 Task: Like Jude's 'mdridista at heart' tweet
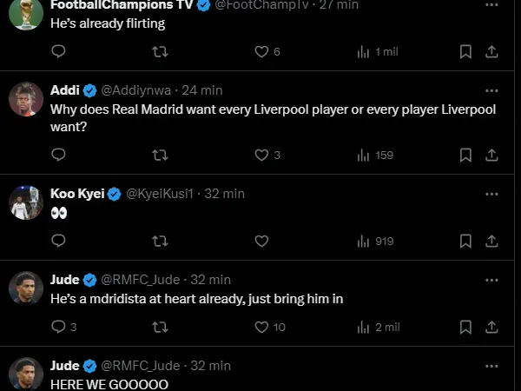261,327
